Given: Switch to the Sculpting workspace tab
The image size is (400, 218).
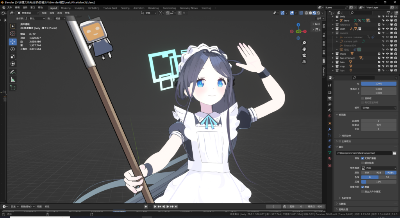Looking at the screenshot, I should click(x=79, y=8).
